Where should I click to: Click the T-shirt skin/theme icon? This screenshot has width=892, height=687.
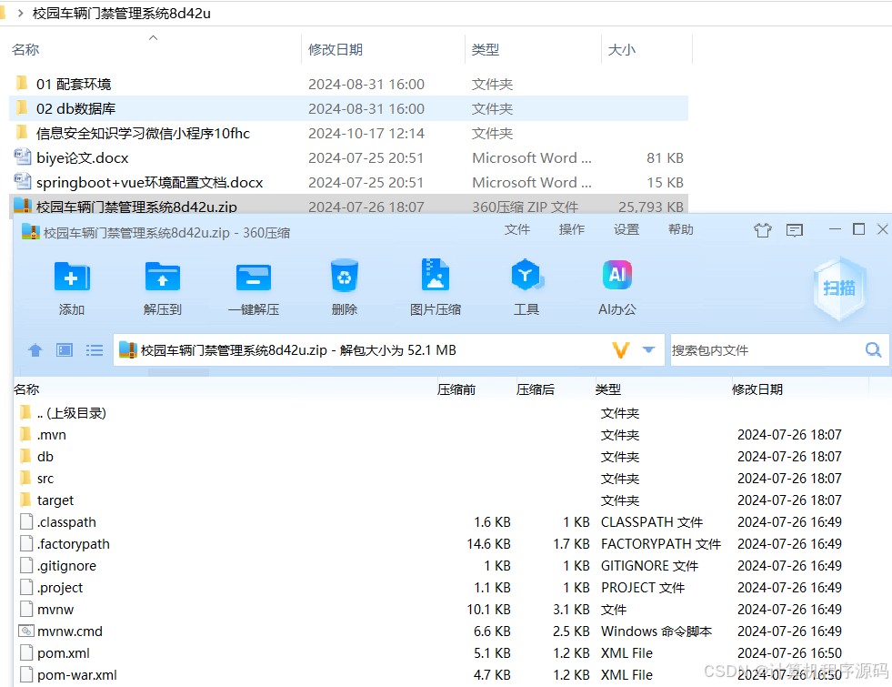[762, 230]
